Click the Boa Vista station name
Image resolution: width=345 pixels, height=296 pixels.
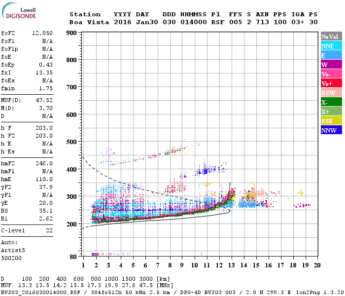(89, 22)
